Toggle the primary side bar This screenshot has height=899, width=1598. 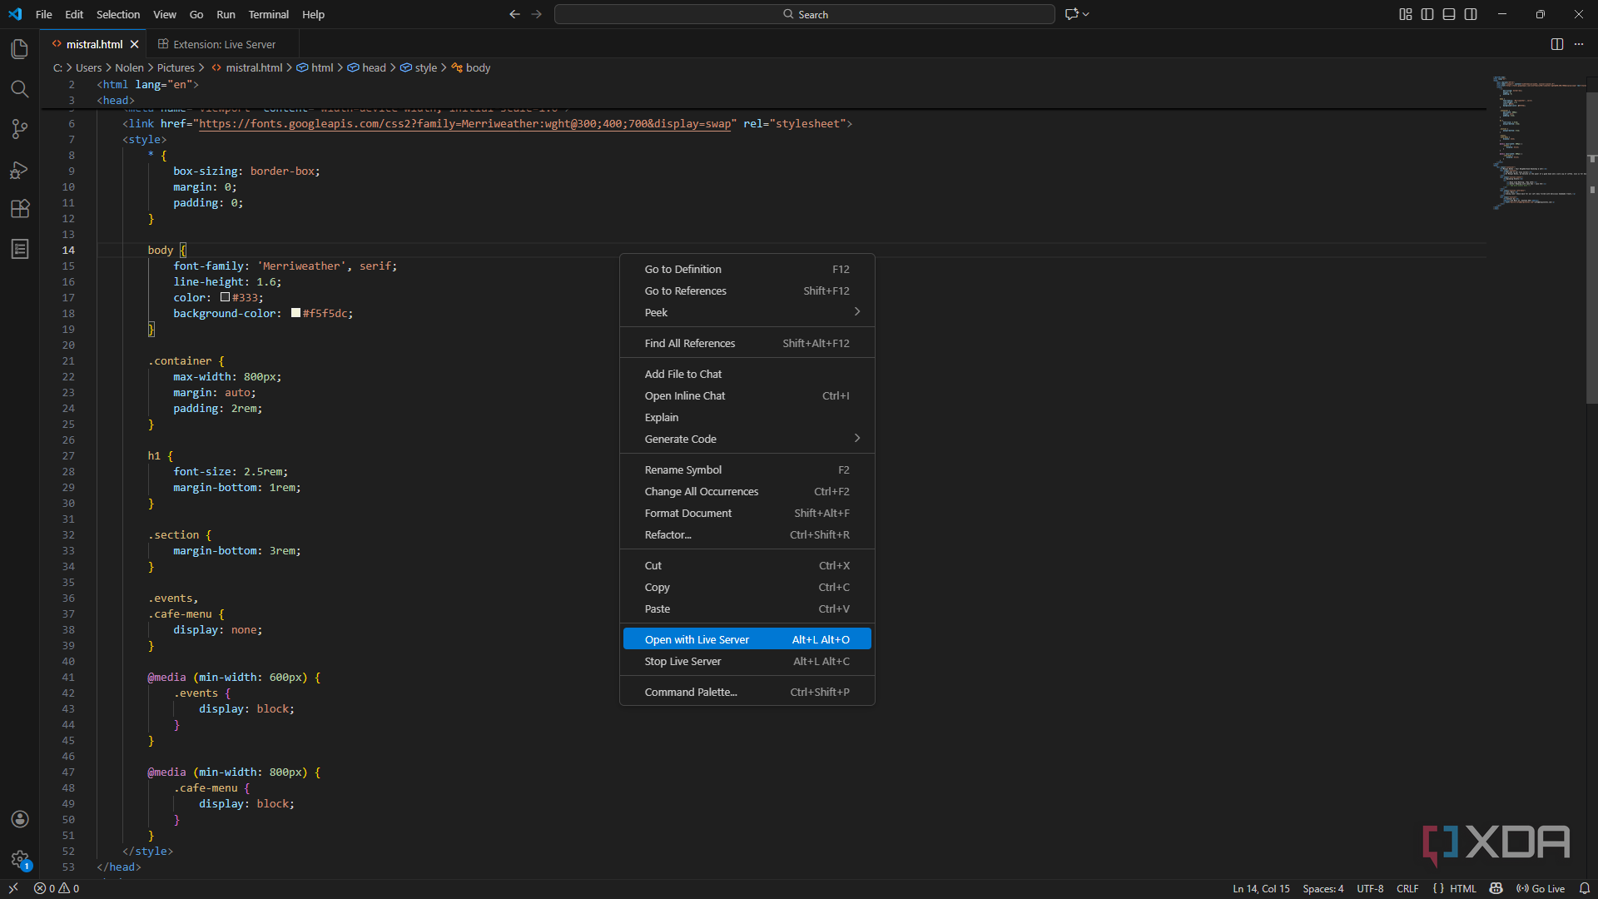coord(1427,14)
